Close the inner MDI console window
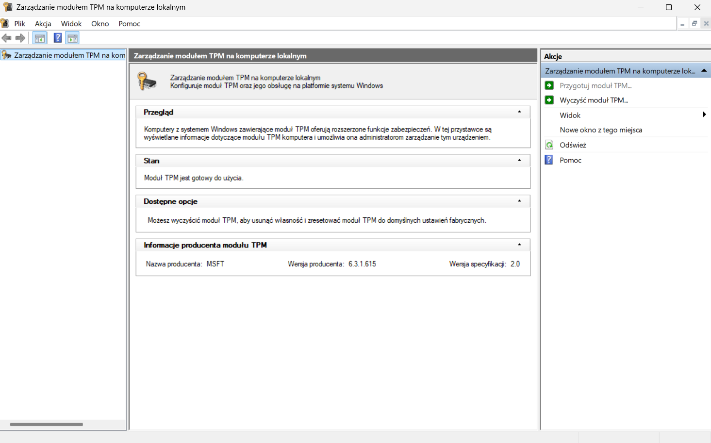This screenshot has width=711, height=443. pos(706,23)
